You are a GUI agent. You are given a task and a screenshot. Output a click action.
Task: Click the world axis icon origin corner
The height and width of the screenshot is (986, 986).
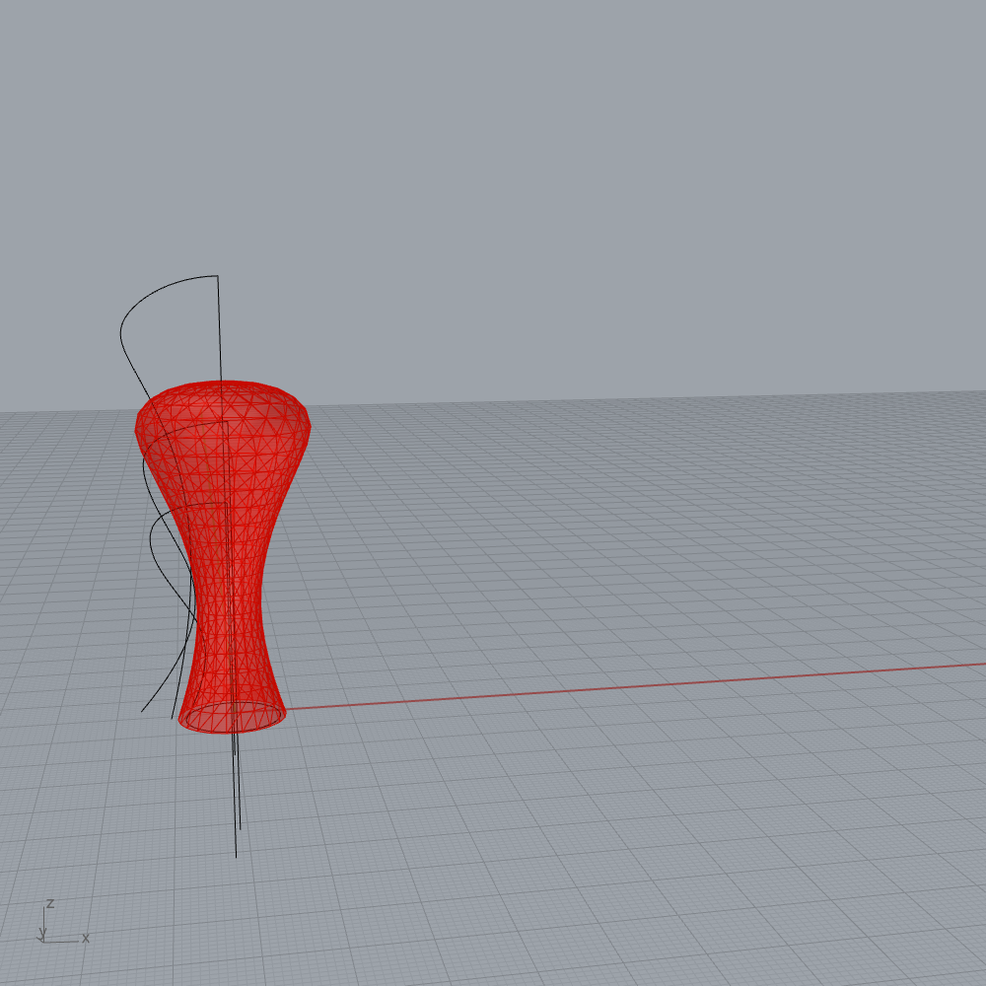pos(44,941)
